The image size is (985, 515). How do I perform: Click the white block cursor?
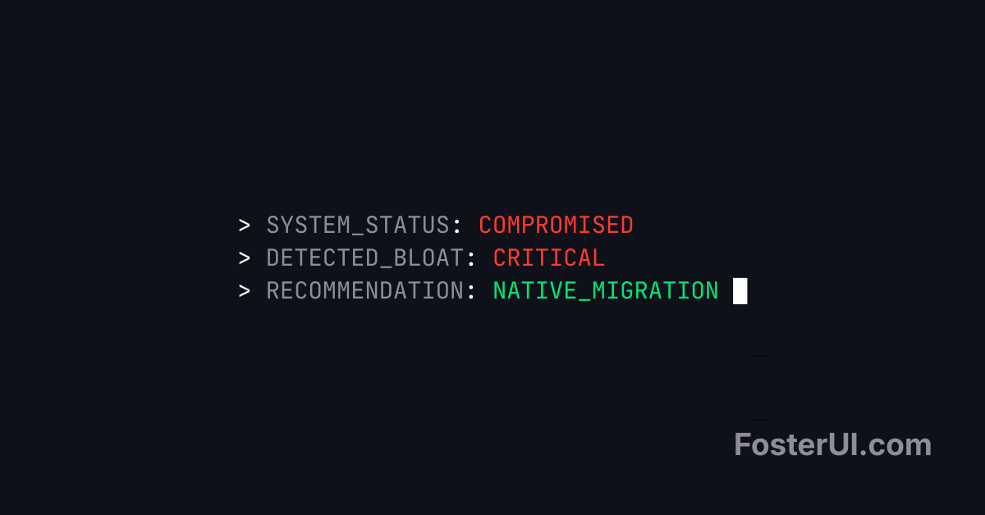coord(740,291)
